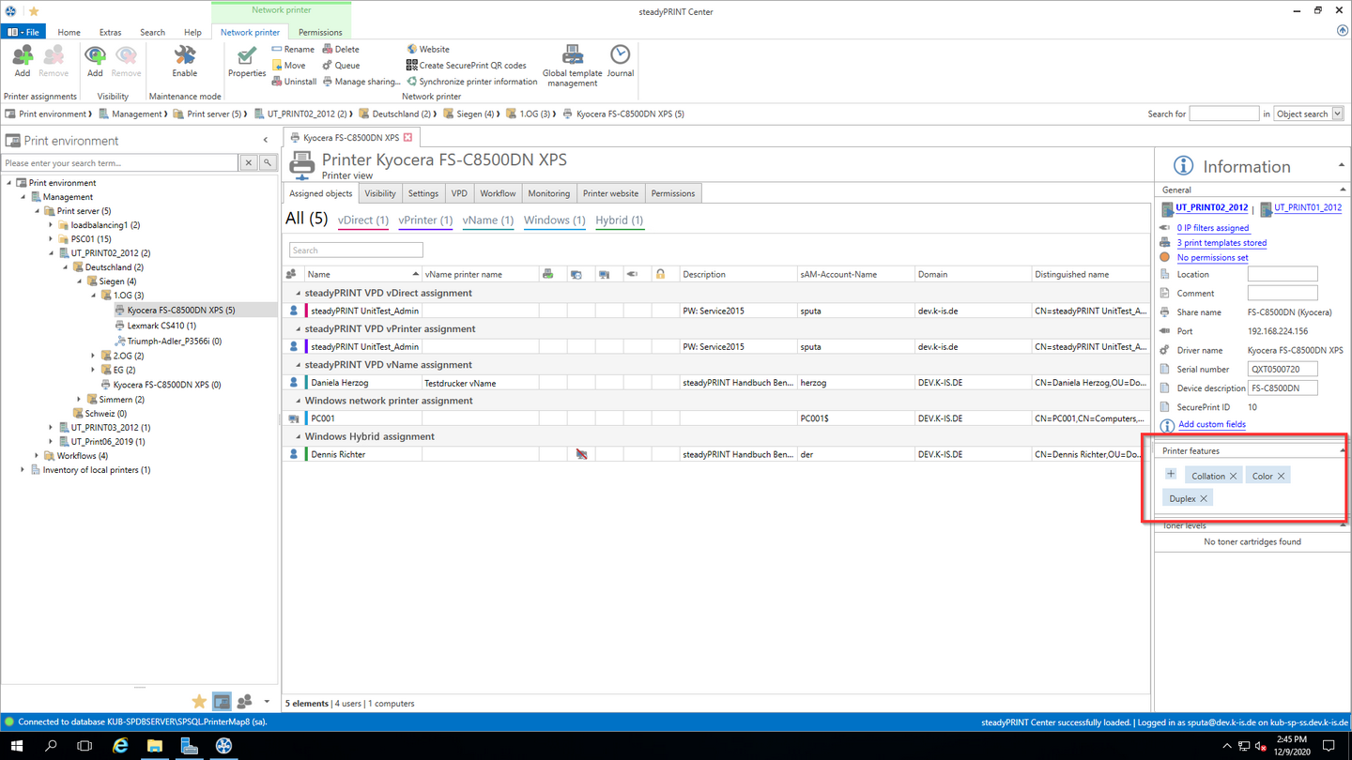Expand Workflows (4) tree node
This screenshot has width=1352, height=760.
[38, 456]
